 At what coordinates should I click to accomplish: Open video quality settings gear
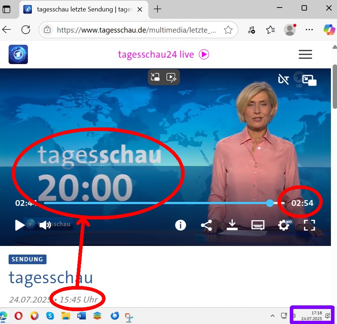click(284, 225)
